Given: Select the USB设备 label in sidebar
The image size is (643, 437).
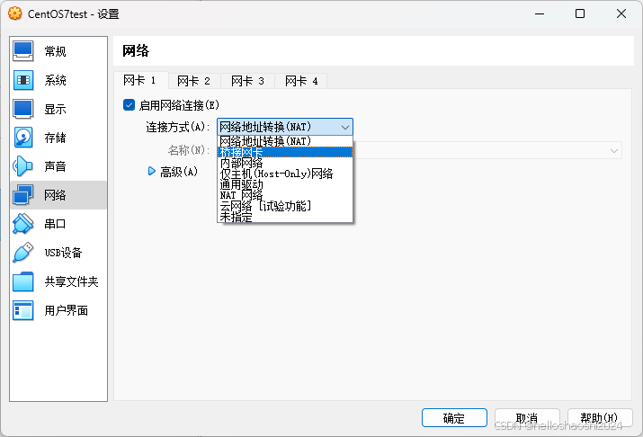Looking at the screenshot, I should 64,253.
